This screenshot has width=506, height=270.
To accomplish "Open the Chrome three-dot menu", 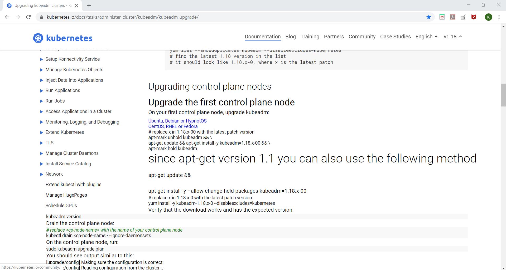I will (499, 17).
